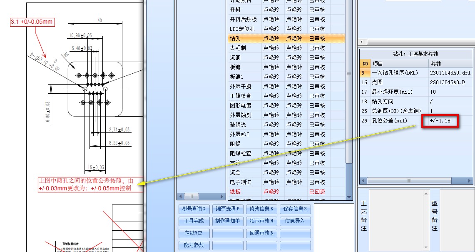Viewport: 475px width, 252px height.
Task: Click the 型号查询X button
Action: [194, 209]
